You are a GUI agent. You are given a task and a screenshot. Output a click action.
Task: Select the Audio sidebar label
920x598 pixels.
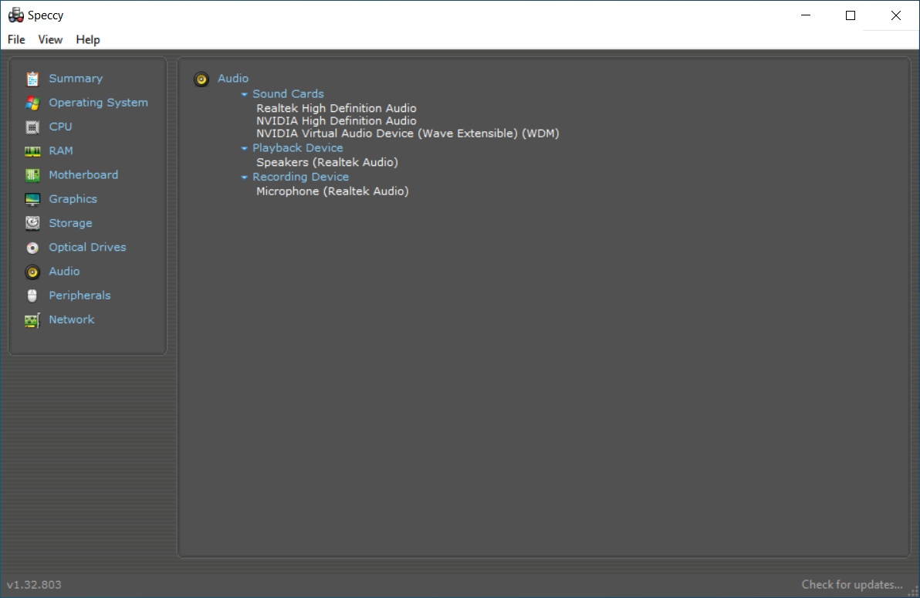[65, 271]
